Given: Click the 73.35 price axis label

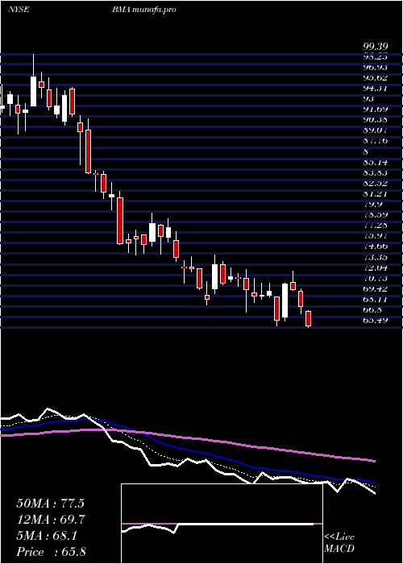Looking at the screenshot, I should (x=376, y=257).
